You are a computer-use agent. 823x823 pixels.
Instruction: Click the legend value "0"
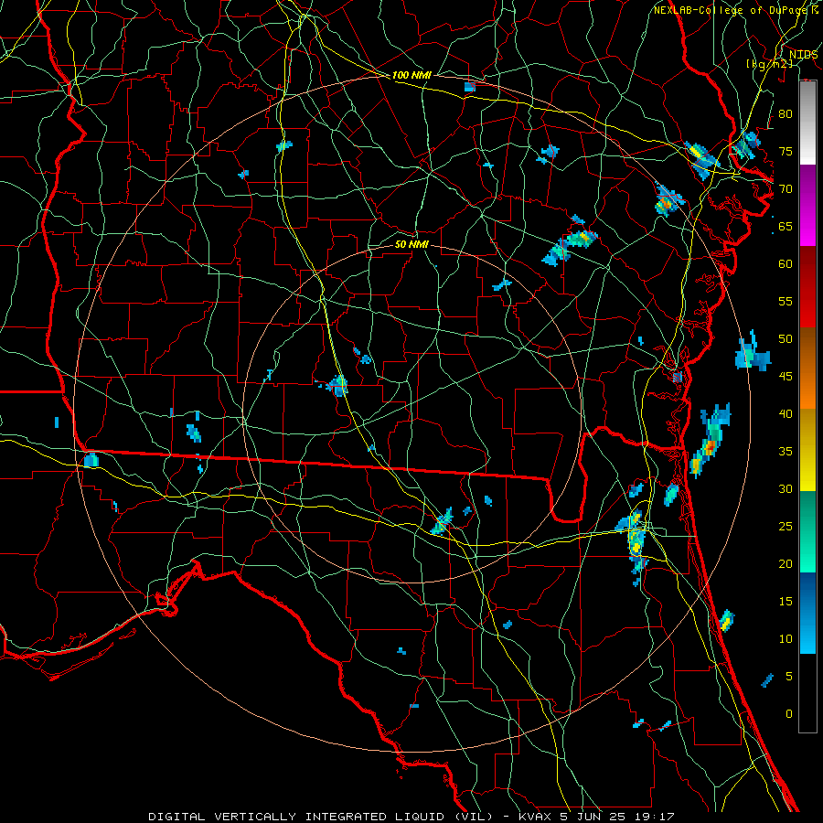coord(789,714)
